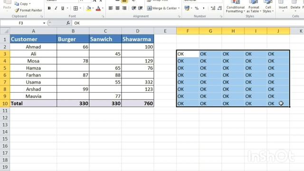The width and height of the screenshot is (304, 171).
Task: Click Merge & Center button
Action: click(x=162, y=9)
